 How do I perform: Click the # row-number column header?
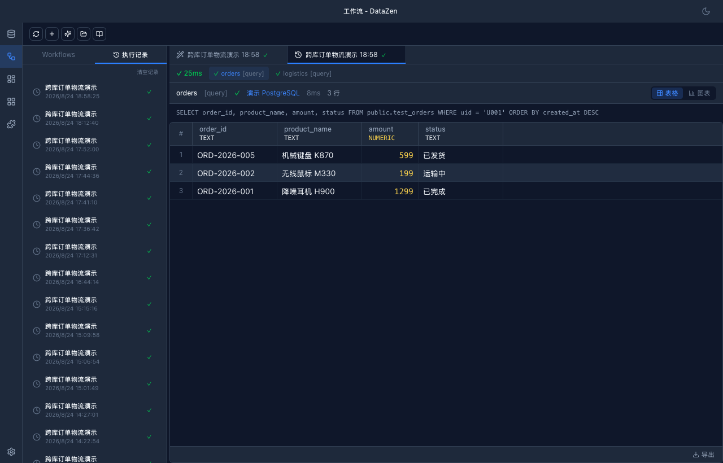point(181,134)
